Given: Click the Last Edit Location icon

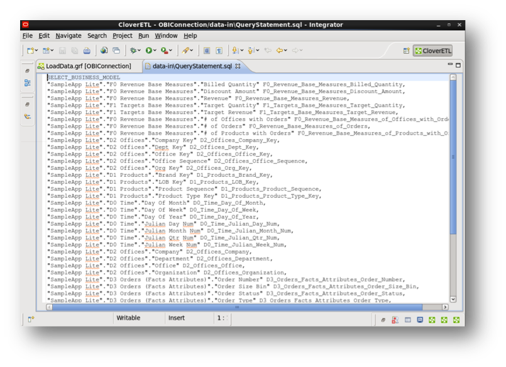Looking at the screenshot, I should coord(268,50).
